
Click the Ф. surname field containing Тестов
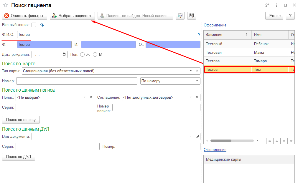(x=44, y=45)
